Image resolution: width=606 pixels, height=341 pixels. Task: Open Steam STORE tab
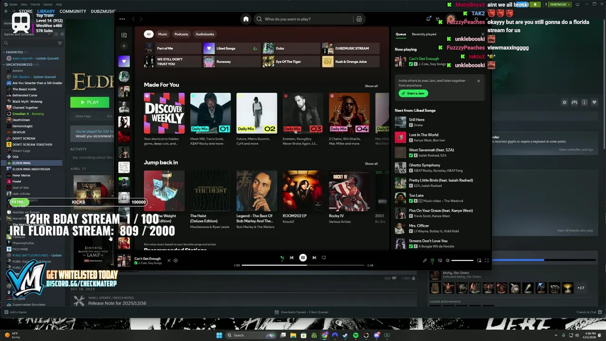point(26,11)
